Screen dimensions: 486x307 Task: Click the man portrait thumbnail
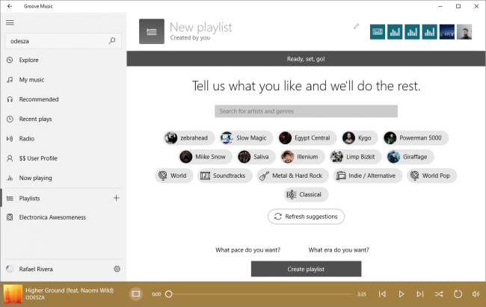coord(464,31)
